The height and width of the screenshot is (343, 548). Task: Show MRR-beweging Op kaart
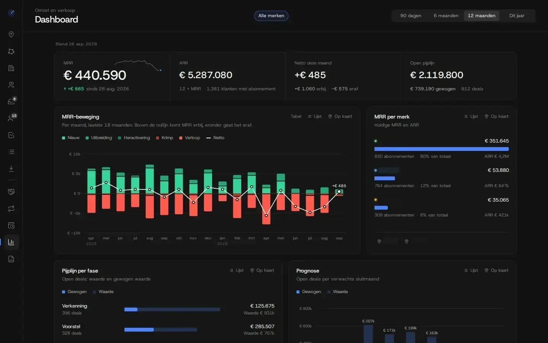[340, 116]
